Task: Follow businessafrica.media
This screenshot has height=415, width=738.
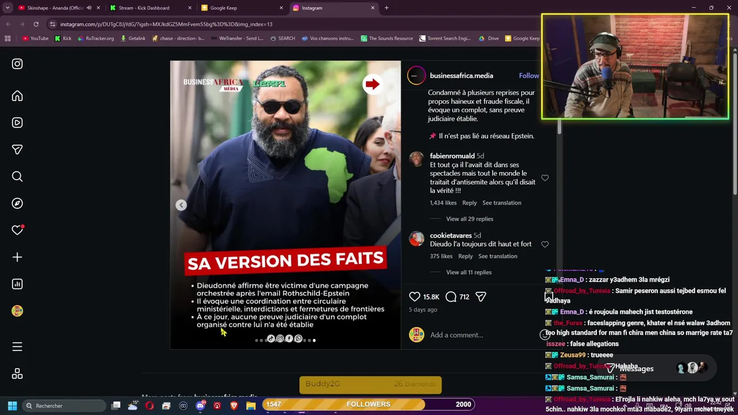Action: point(529,76)
